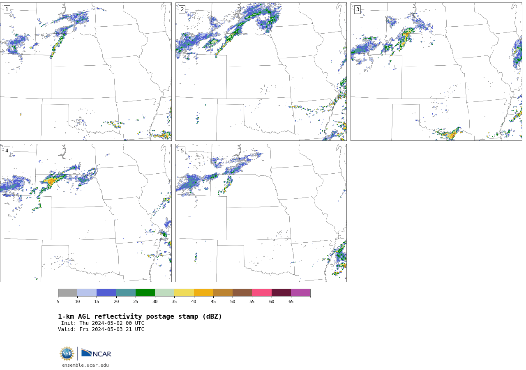Click the purple 65+ dBZ swatch

tap(300, 292)
